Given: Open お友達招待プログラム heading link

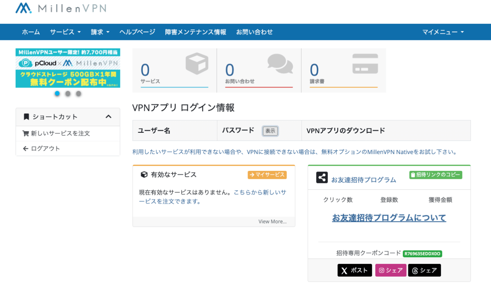Looking at the screenshot, I should [364, 180].
